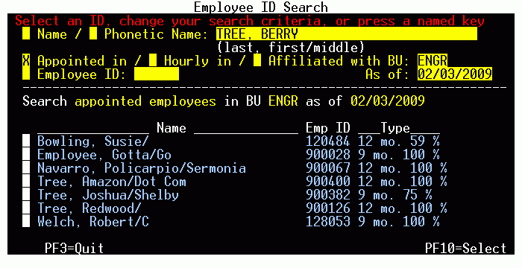
Task: Click the name Welch, Robert/C
Action: pos(93,221)
